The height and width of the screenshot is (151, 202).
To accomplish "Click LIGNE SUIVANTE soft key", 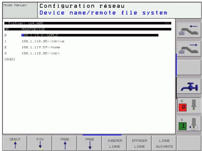I will coord(165,144).
